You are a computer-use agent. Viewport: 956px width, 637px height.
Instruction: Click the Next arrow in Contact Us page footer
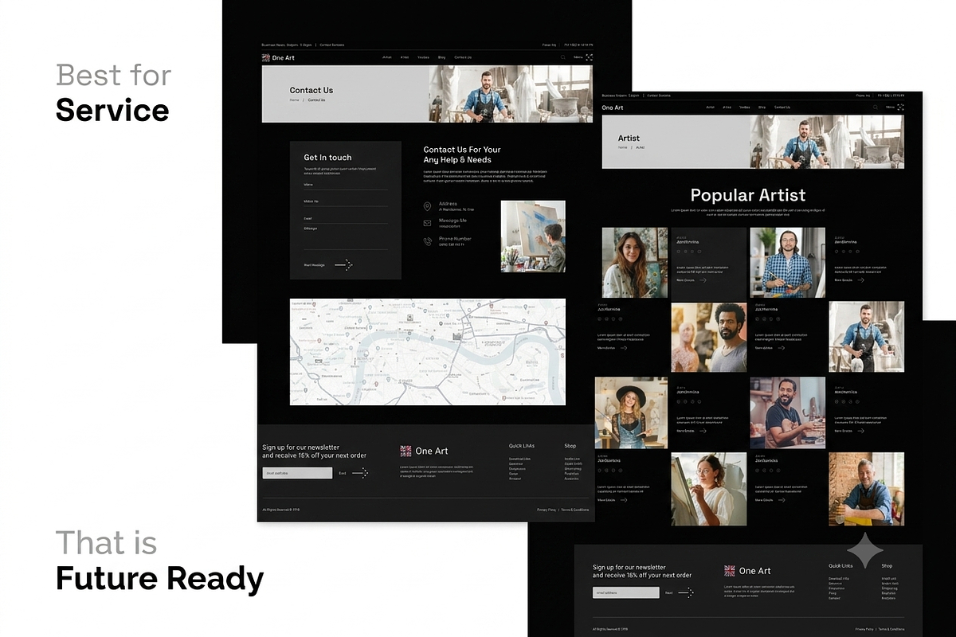[360, 473]
